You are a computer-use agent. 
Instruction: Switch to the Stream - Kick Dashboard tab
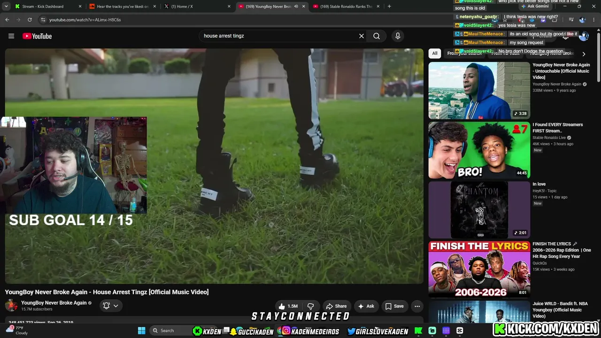pyautogui.click(x=42, y=7)
